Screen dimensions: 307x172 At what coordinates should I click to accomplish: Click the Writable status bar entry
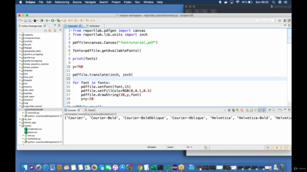[x=152, y=147]
